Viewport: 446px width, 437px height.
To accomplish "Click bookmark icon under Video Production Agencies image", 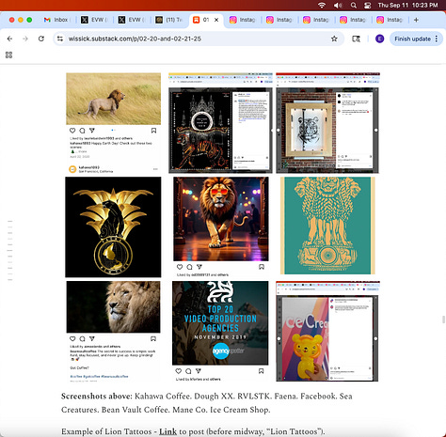I will [x=261, y=371].
